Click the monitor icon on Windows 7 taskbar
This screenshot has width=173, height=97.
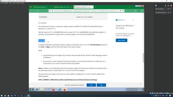coord(59,89)
